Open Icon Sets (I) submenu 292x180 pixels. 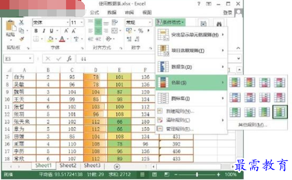tap(192, 98)
